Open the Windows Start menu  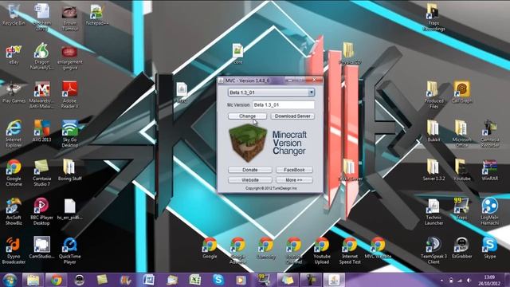pos(10,280)
